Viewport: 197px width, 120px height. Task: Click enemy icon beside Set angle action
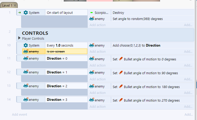[92, 19]
